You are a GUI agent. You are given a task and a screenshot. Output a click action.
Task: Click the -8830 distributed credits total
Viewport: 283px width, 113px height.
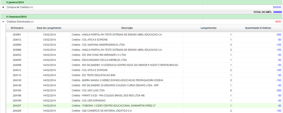(278, 22)
